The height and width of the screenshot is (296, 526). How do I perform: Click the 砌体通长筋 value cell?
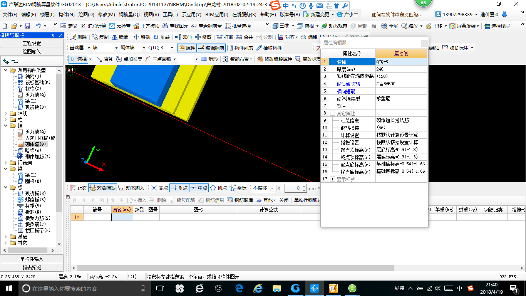tap(401, 84)
